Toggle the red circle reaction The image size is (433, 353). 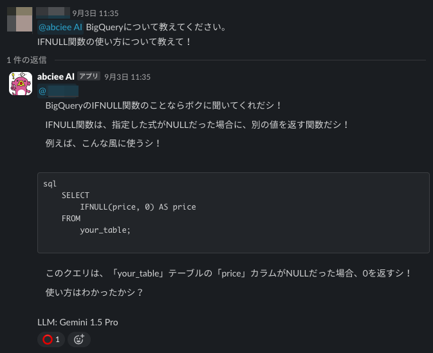pos(51,339)
